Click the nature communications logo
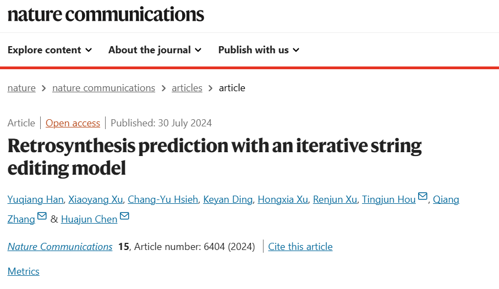This screenshot has width=499, height=289. pyautogui.click(x=106, y=14)
